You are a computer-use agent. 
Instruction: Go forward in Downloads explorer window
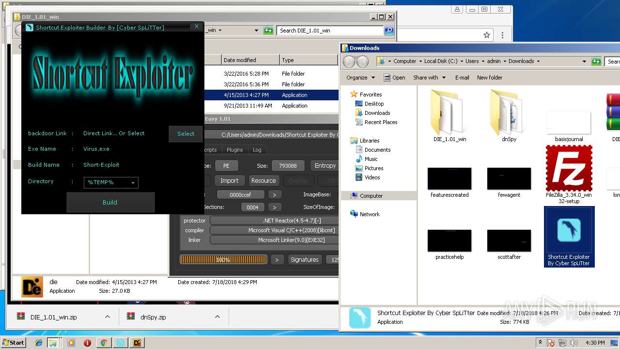click(x=362, y=62)
